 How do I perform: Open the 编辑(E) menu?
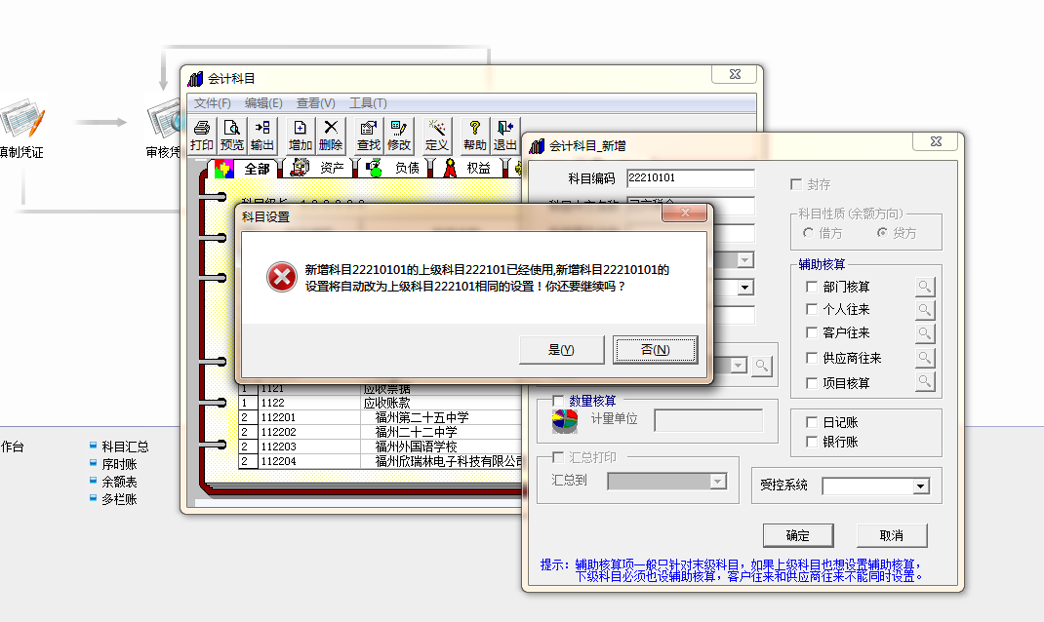tap(263, 103)
